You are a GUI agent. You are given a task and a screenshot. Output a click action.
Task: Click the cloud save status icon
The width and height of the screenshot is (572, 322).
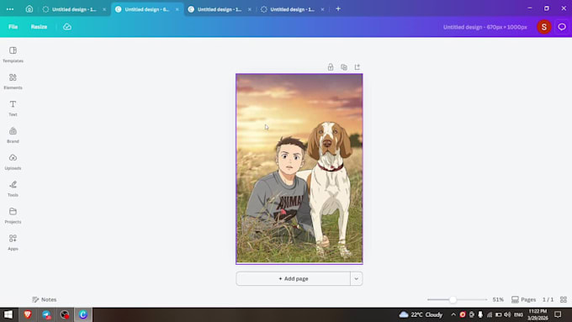(67, 27)
